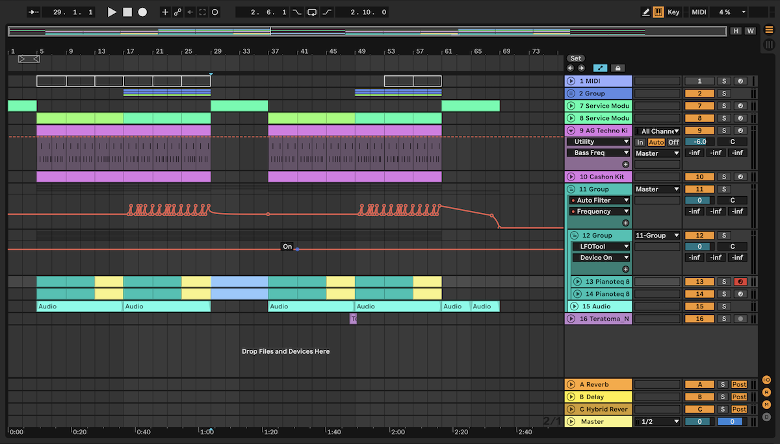
Task: Jump to the next locator arrow
Action: [x=581, y=68]
